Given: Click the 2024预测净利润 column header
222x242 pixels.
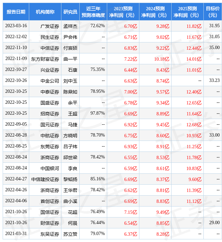Looking at the screenshot, I should pos(155,12).
